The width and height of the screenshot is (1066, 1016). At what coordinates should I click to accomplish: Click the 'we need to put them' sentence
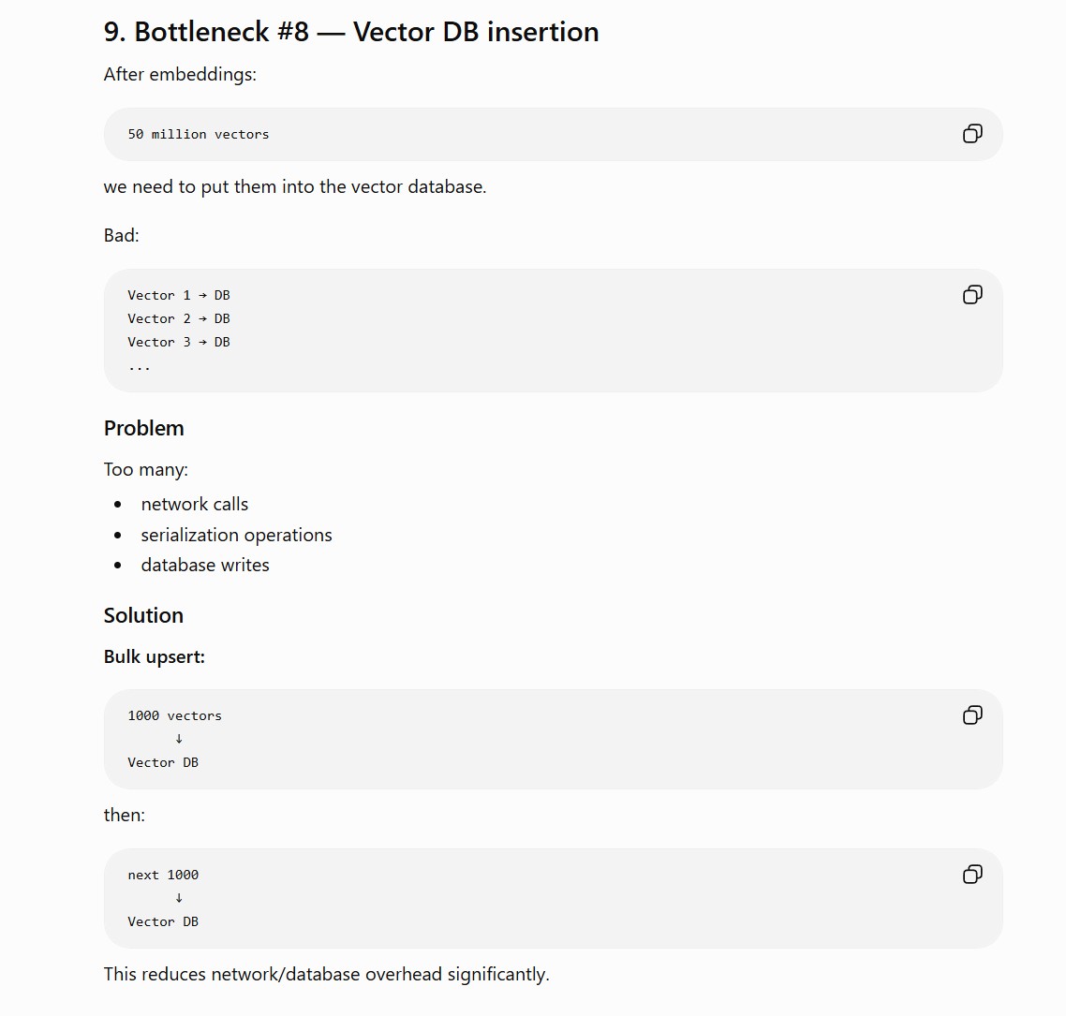tap(295, 187)
